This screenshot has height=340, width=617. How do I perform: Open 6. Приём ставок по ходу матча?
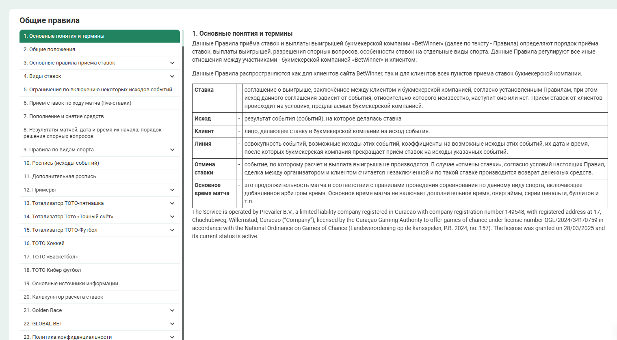[x=100, y=103]
